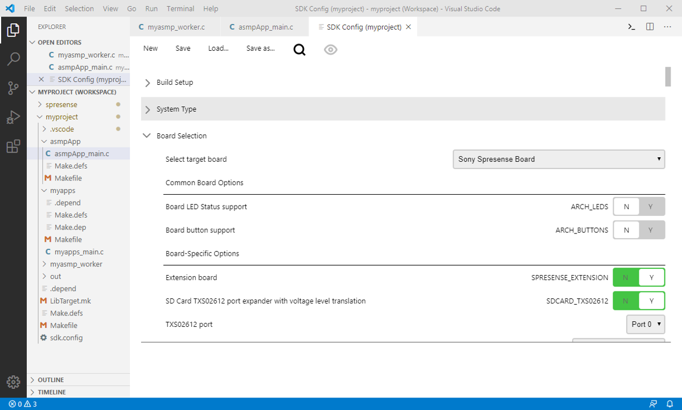682x410 pixels.
Task: Open the Extensions view
Action: coord(13,146)
